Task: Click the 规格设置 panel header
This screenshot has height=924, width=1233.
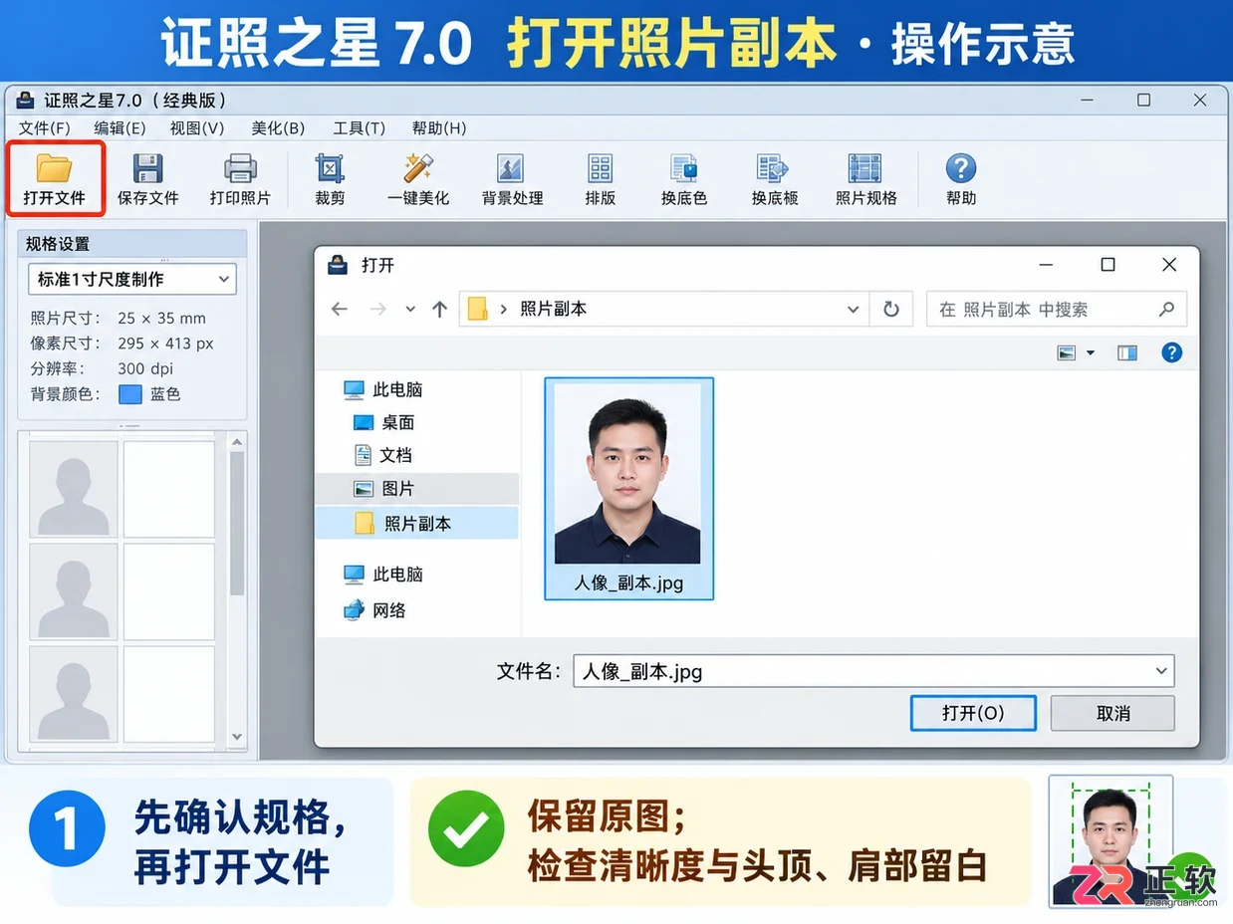Action: pyautogui.click(x=132, y=244)
